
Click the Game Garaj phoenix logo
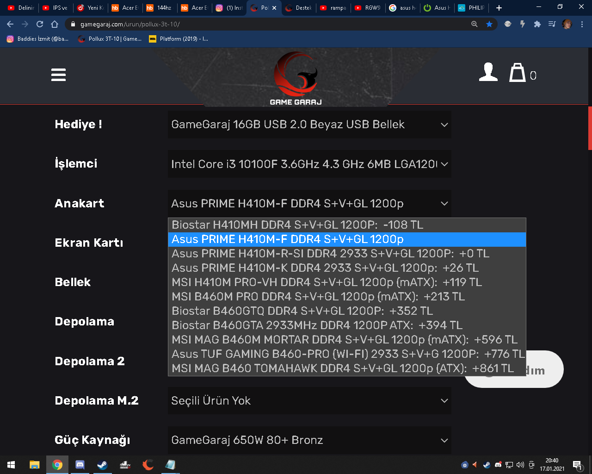click(x=296, y=78)
